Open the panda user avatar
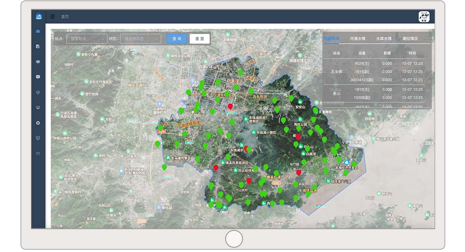Image resolution: width=465 pixels, height=252 pixels. [424, 17]
